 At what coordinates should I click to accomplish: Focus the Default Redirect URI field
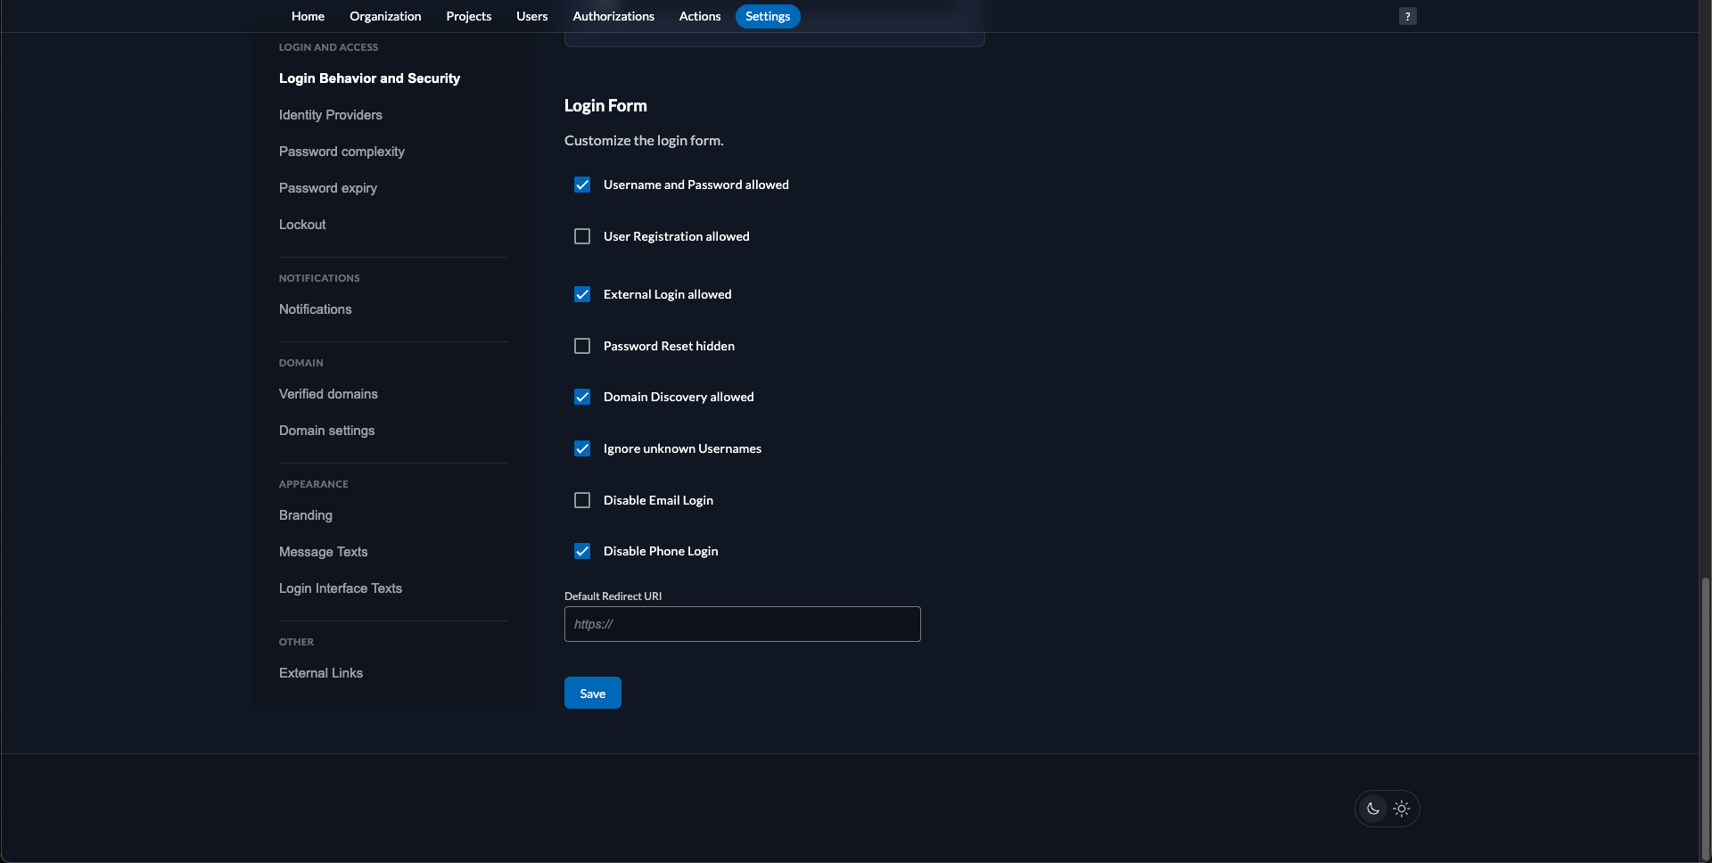[x=743, y=624]
